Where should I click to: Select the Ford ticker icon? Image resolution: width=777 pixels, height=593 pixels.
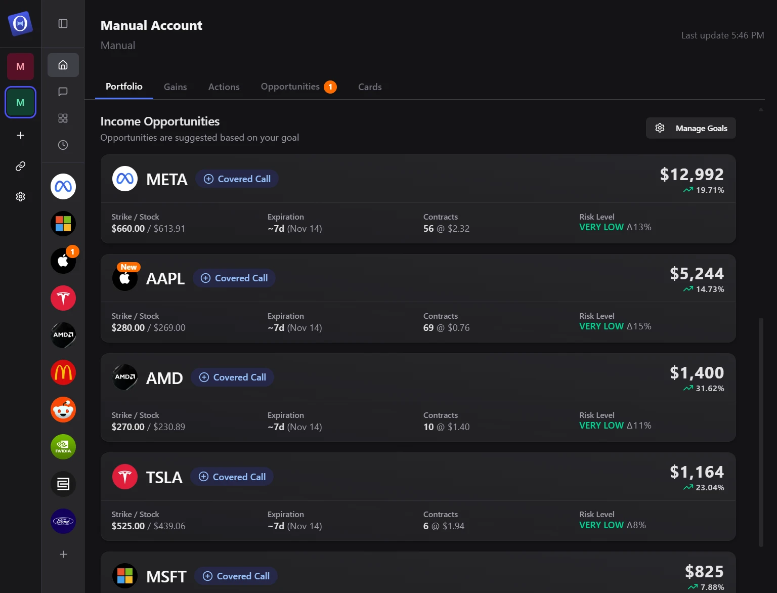[63, 521]
